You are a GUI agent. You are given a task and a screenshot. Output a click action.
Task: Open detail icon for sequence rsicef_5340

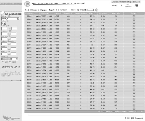click(134, 23)
